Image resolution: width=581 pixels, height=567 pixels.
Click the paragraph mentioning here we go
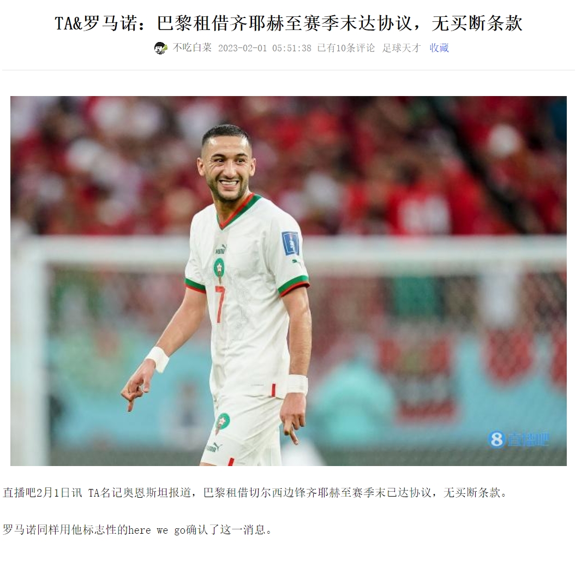coord(137,529)
